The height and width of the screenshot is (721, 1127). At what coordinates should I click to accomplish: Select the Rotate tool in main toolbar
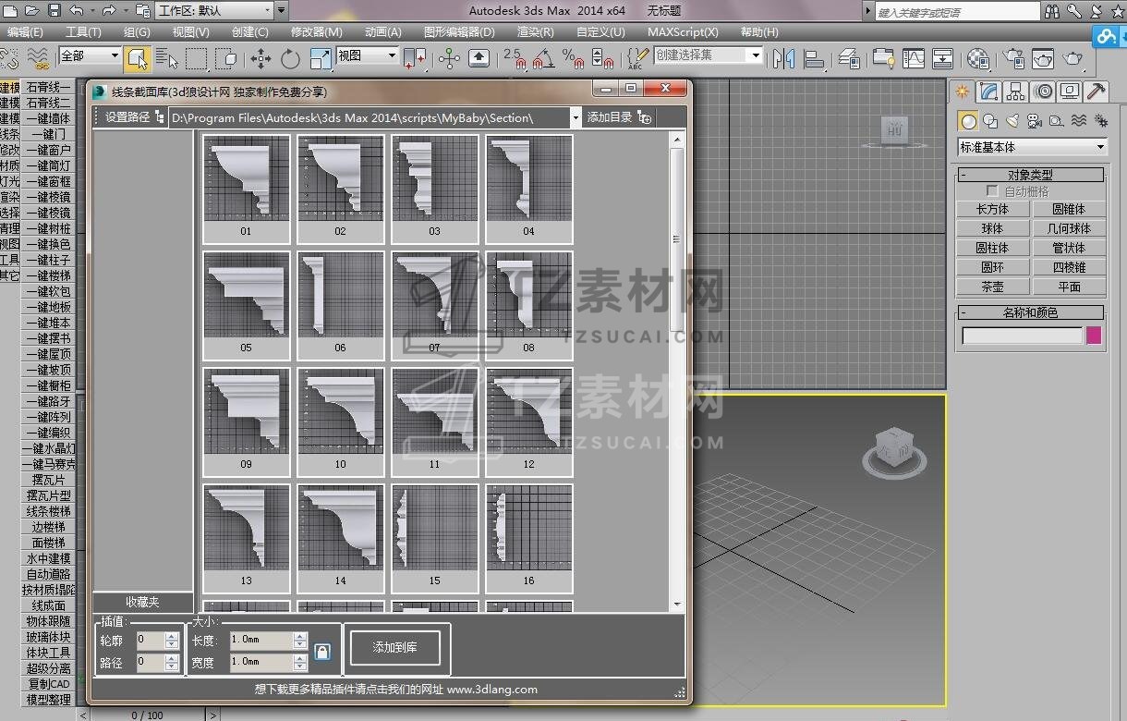(290, 59)
